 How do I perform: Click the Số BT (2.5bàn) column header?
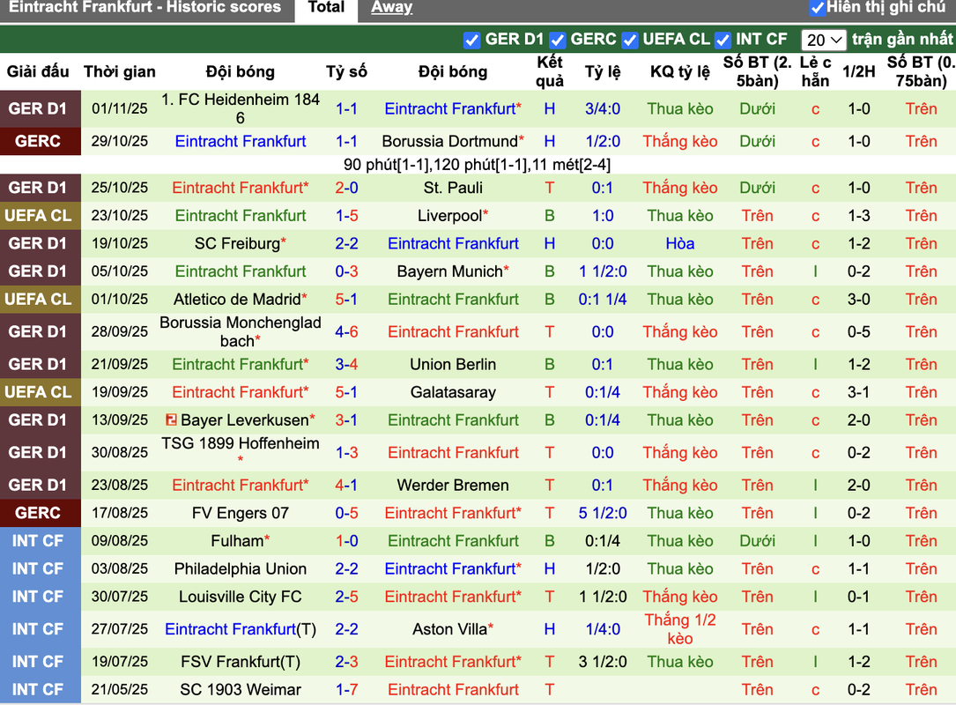pos(757,71)
